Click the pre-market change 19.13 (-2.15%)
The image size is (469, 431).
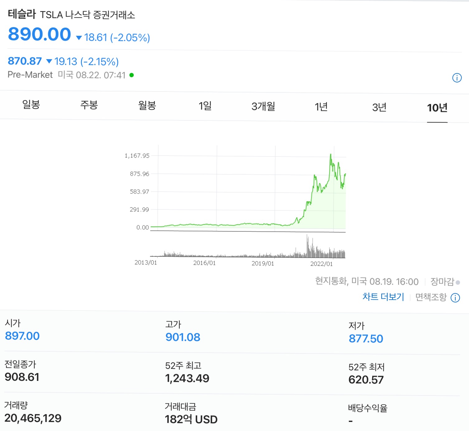(82, 62)
